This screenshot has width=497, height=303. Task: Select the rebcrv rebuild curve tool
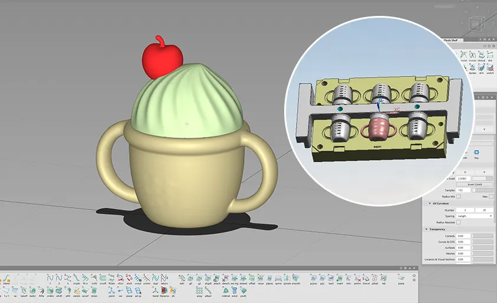(x=164, y=279)
